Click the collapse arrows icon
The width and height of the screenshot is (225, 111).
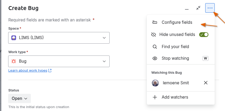point(198,8)
